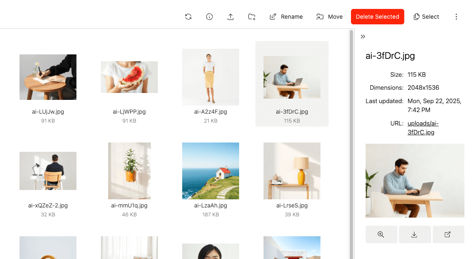The width and height of the screenshot is (475, 259).
Task: Click the file grid vertical scrollbar
Action: coord(351,122)
